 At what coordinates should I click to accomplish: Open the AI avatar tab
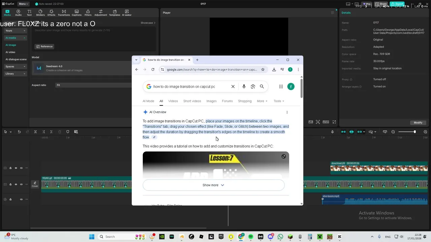click(127, 13)
